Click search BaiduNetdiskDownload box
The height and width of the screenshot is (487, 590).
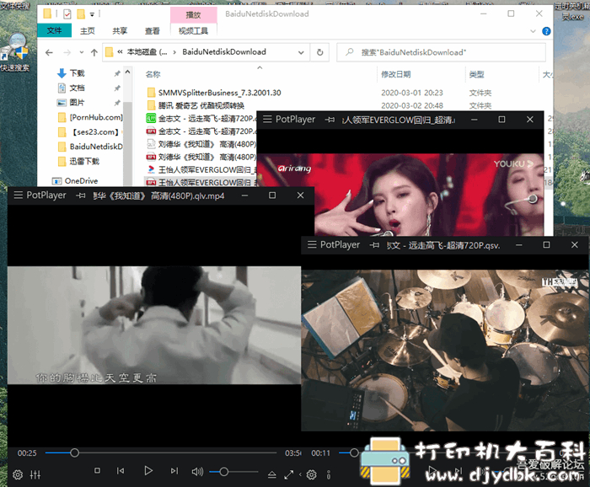(441, 52)
